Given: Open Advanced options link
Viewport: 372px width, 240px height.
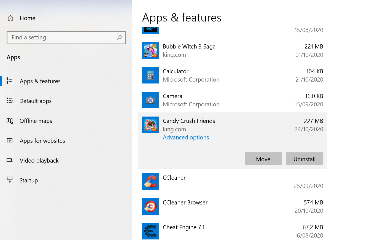Looking at the screenshot, I should click(x=186, y=137).
